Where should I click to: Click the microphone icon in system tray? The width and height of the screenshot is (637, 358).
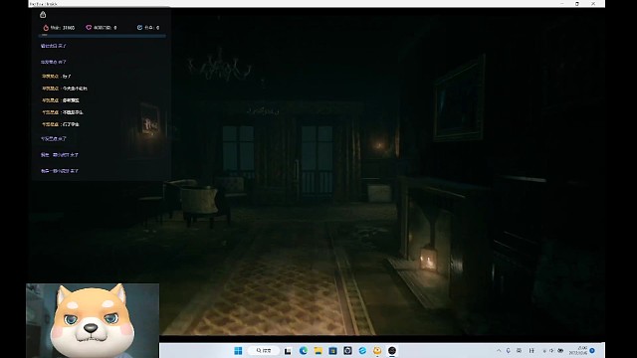pos(509,351)
